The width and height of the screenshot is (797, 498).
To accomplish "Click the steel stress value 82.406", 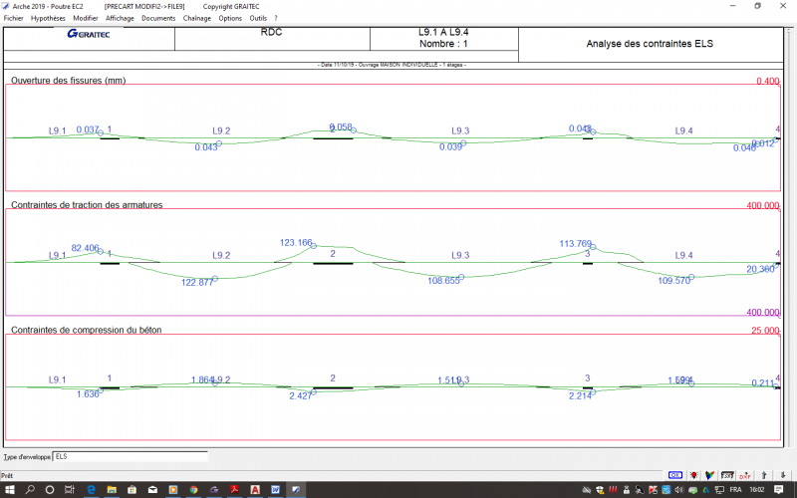I will pos(85,248).
